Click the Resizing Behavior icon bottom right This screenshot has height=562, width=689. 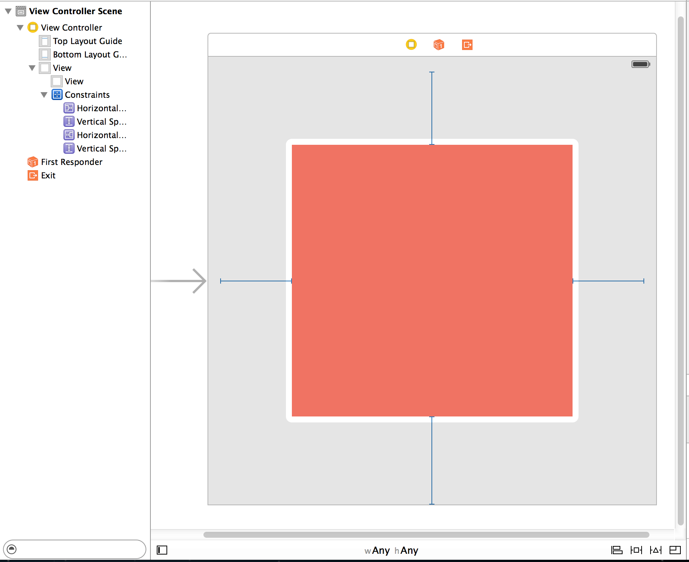pos(675,550)
